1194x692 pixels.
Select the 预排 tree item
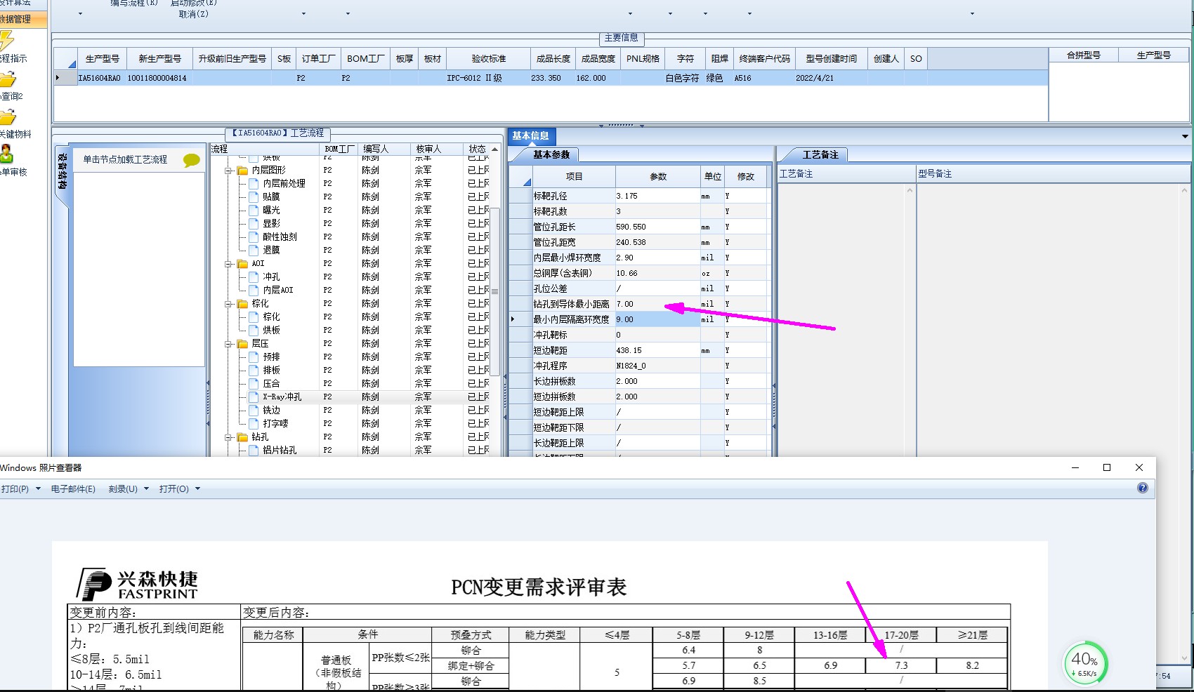[271, 357]
